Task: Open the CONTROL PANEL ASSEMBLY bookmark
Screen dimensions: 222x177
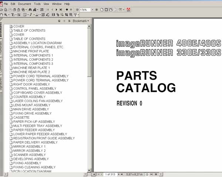Action: 35,88
